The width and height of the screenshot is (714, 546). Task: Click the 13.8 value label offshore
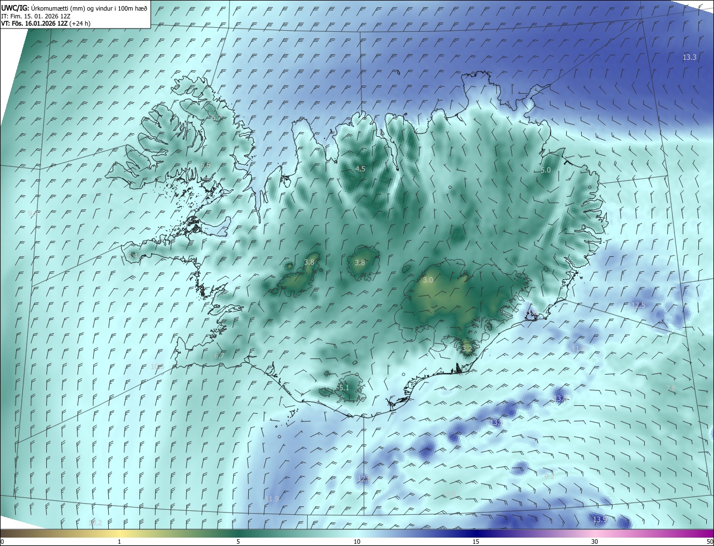(x=561, y=398)
